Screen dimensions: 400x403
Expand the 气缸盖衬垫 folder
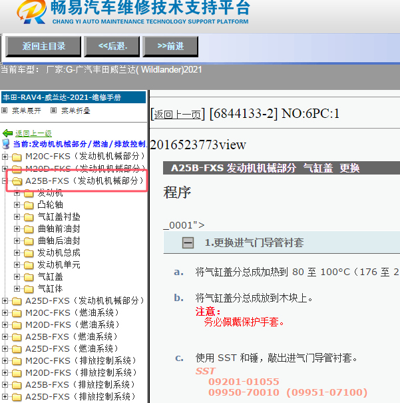point(17,217)
